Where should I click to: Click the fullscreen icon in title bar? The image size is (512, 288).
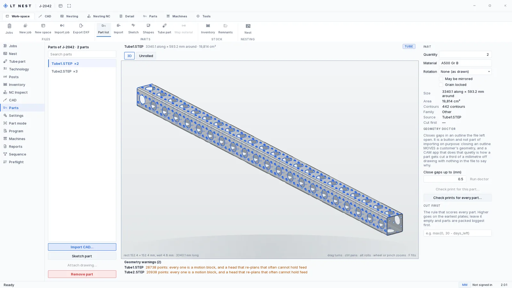[x=69, y=6]
